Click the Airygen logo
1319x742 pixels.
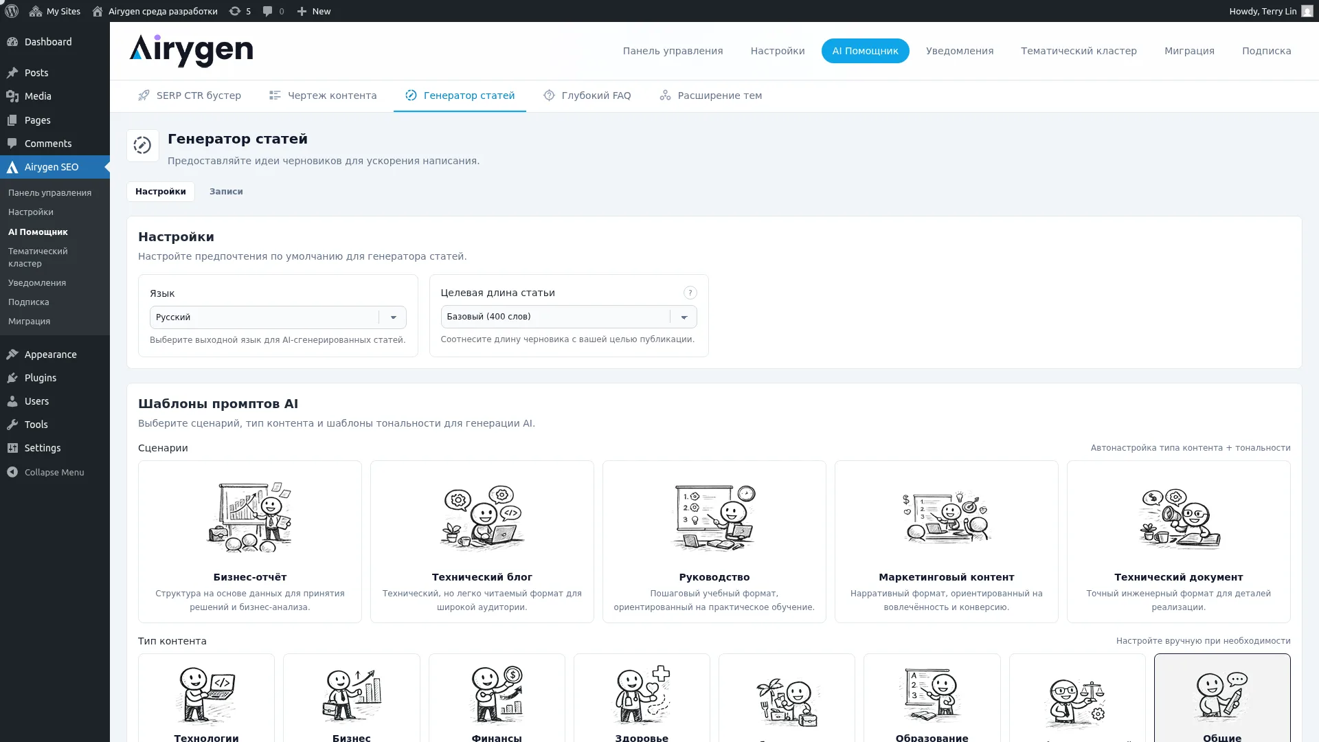click(x=191, y=51)
